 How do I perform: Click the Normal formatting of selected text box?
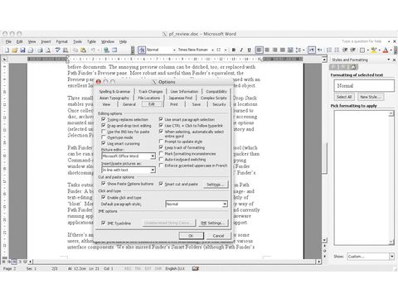pyautogui.click(x=364, y=86)
